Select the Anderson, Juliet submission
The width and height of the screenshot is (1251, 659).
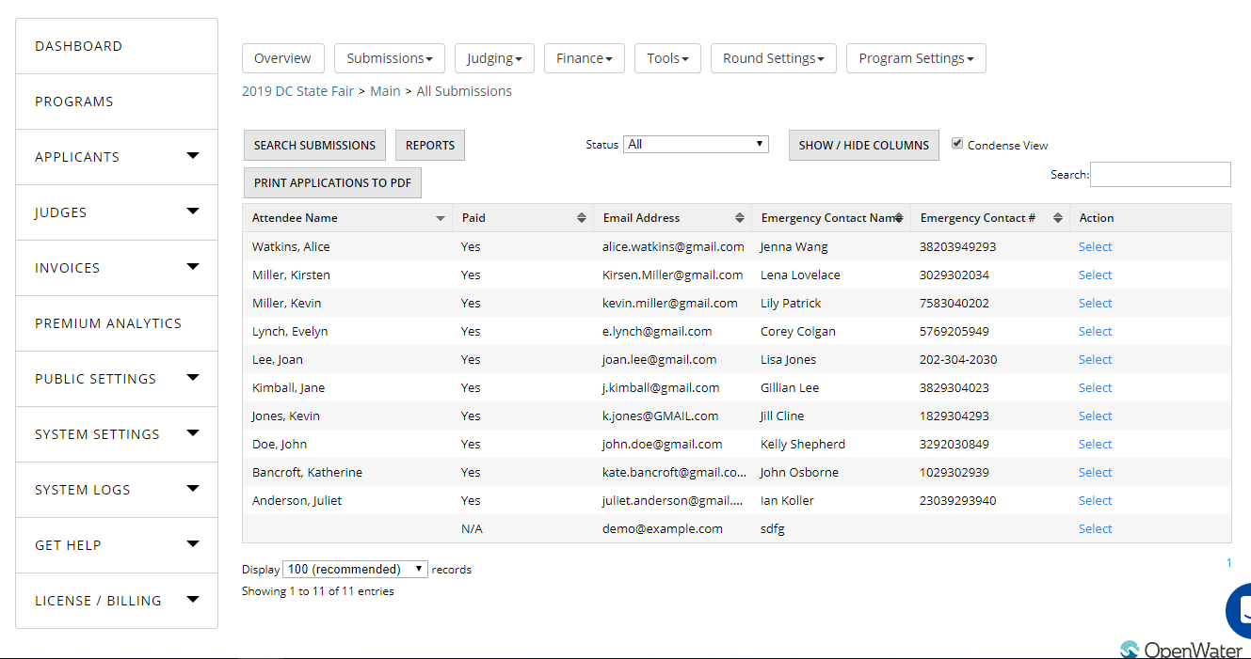[1096, 500]
